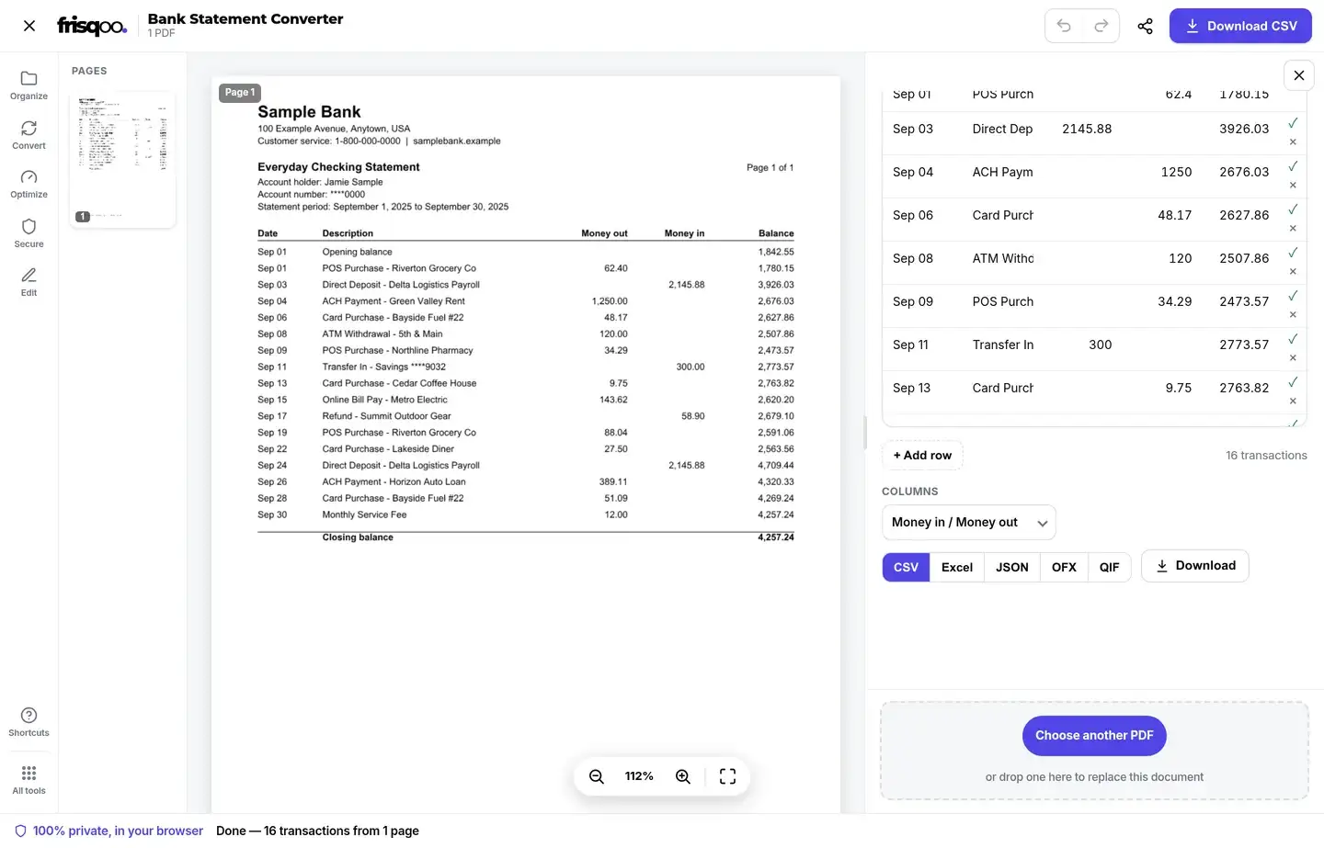
Task: Click the Download button beside format tabs
Action: (1194, 566)
